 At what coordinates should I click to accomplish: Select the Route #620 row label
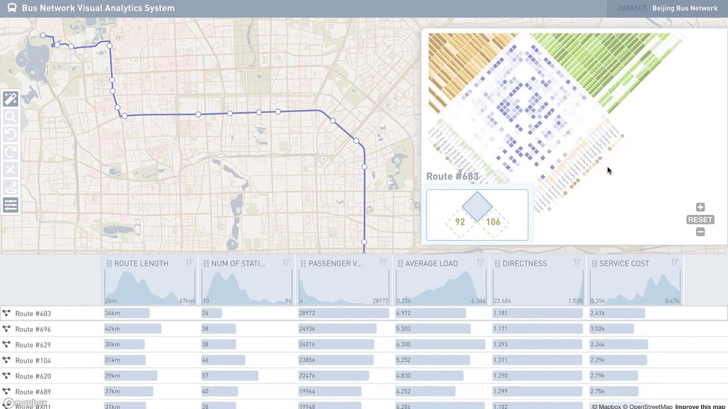[x=33, y=376]
